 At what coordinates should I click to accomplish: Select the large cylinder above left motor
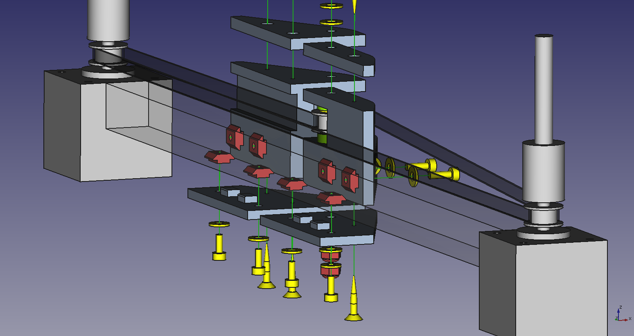108,20
